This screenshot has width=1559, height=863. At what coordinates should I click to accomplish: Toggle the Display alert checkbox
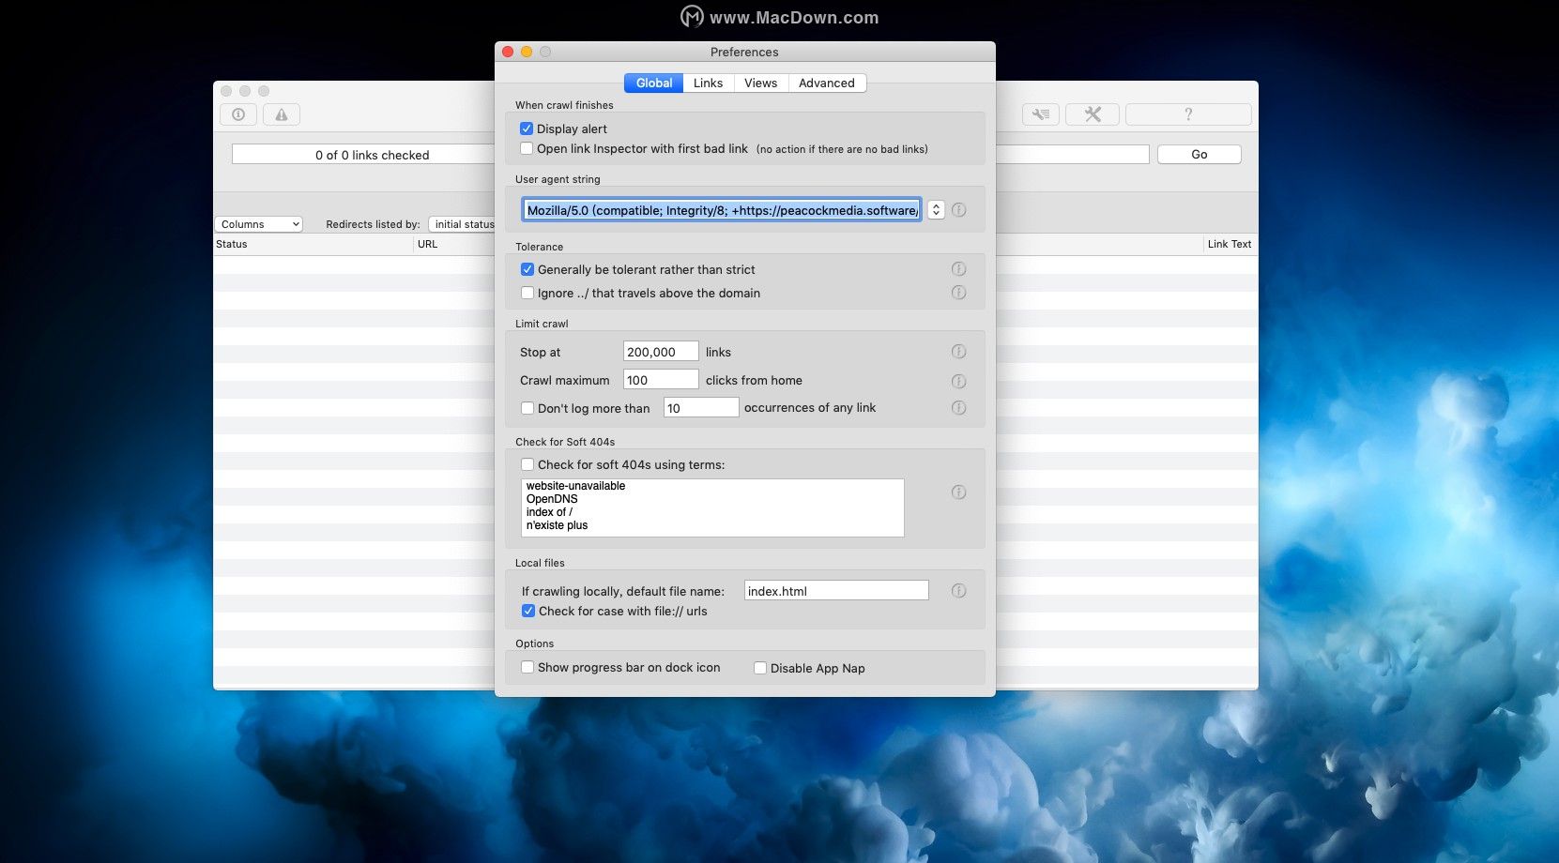click(527, 129)
